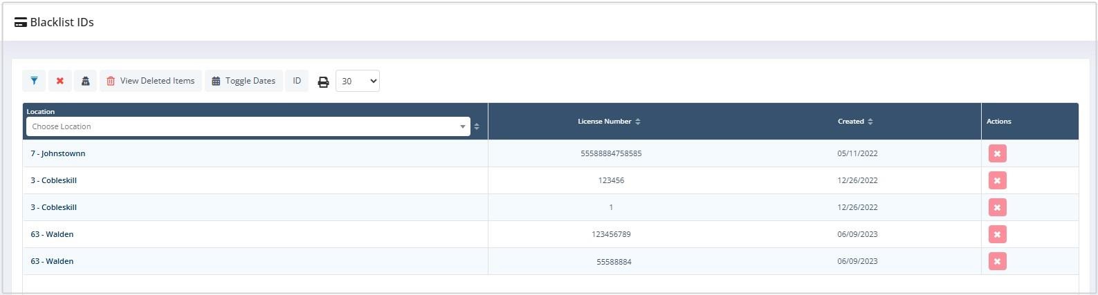1098x295 pixels.
Task: Toggle Dates display
Action: point(244,81)
